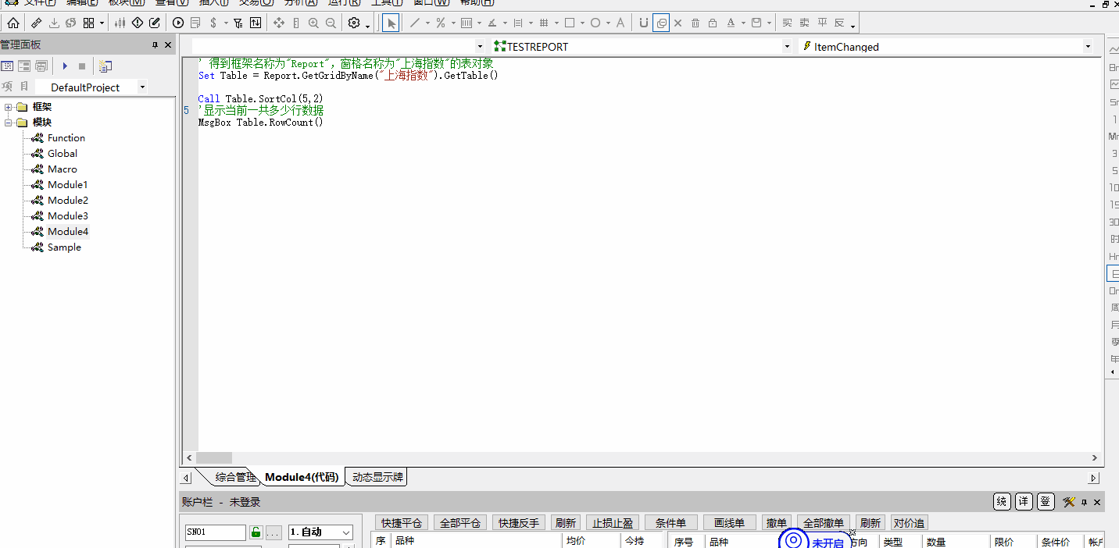Viewport: 1119px width, 548px height.
Task: Toggle the overlapping windows toolbar icon
Action: [x=662, y=23]
